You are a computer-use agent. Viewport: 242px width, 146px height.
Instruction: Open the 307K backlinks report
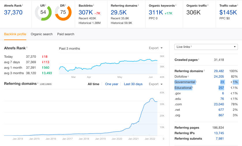86,12
